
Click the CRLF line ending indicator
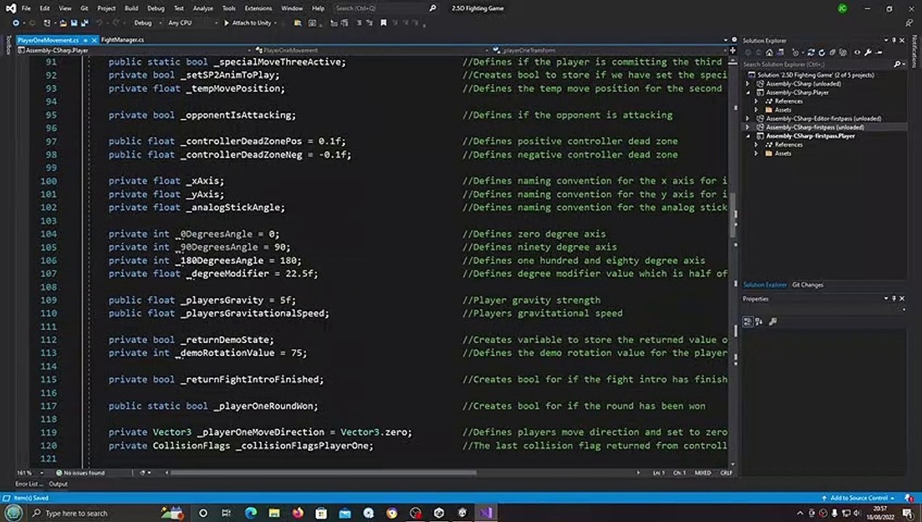(726, 473)
